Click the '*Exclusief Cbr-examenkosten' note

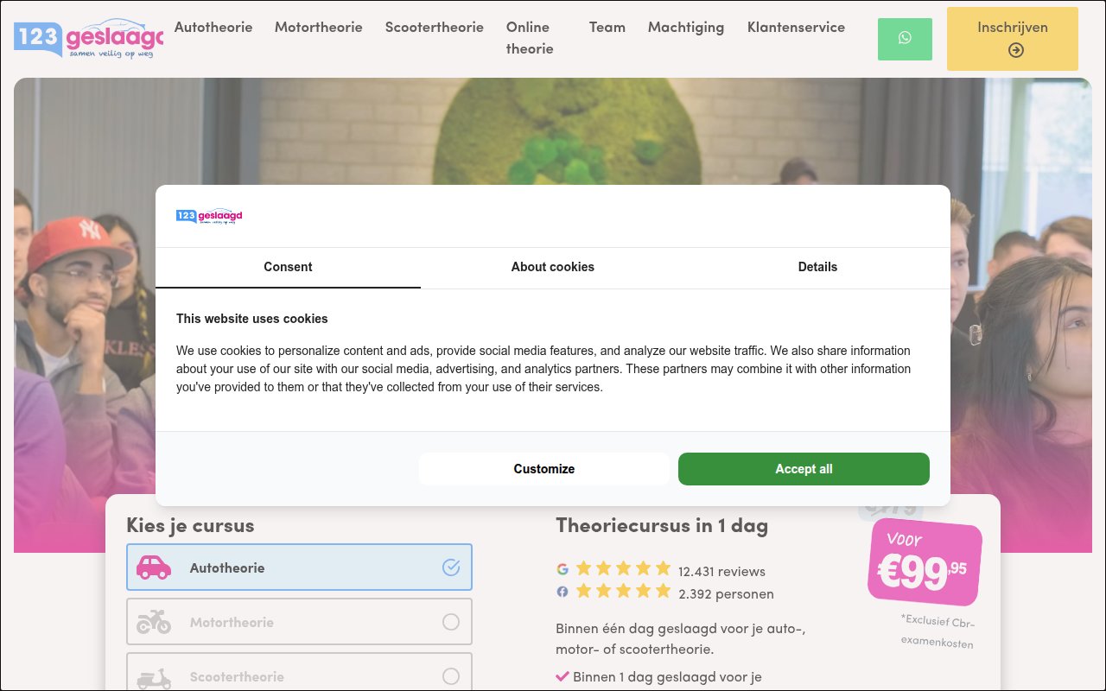click(938, 631)
